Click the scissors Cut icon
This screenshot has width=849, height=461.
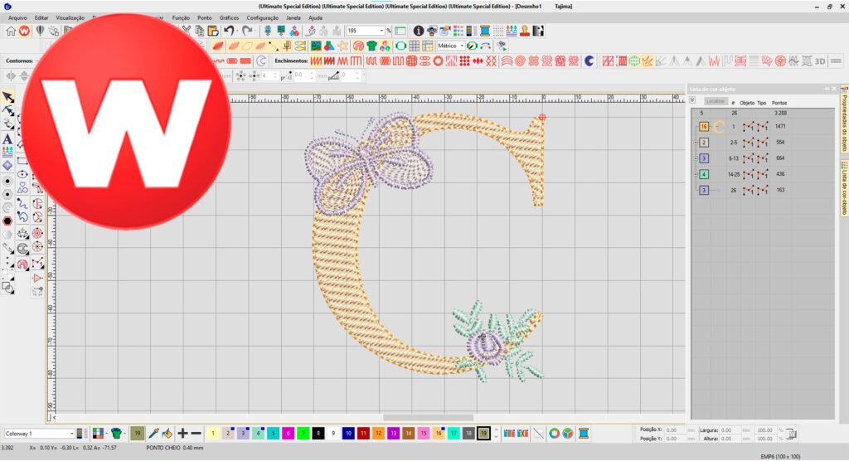tap(187, 31)
